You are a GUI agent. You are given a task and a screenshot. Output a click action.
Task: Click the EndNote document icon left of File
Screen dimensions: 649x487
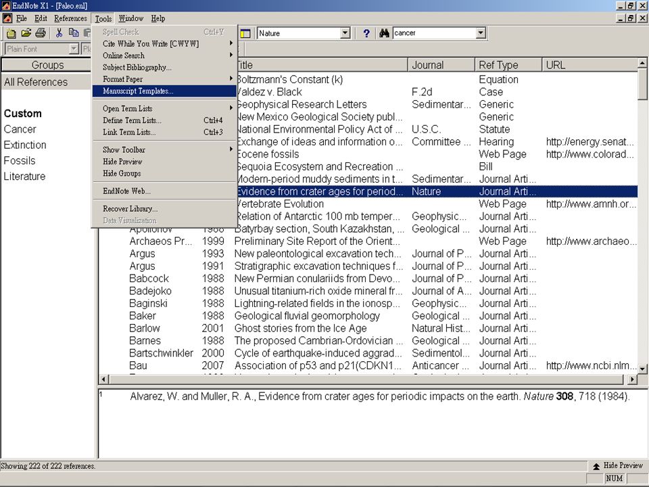pyautogui.click(x=7, y=18)
